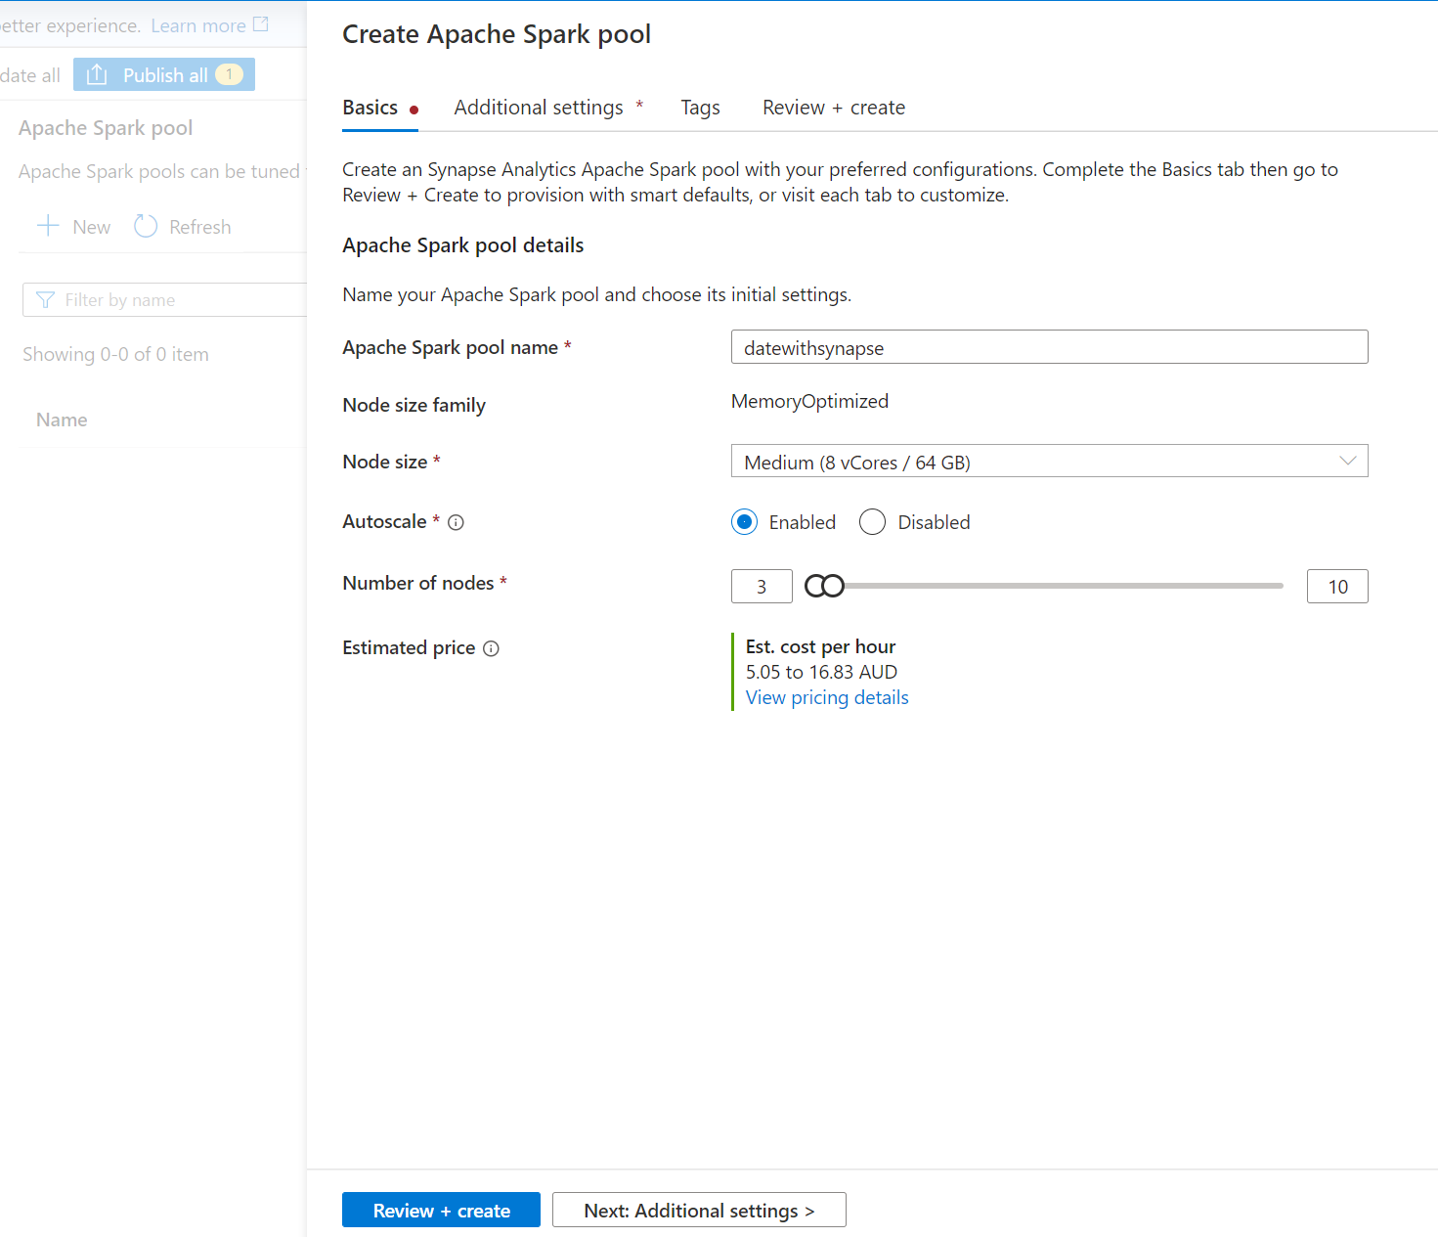The height and width of the screenshot is (1237, 1438).
Task: Click the Publish all upload icon
Action: [x=97, y=75]
